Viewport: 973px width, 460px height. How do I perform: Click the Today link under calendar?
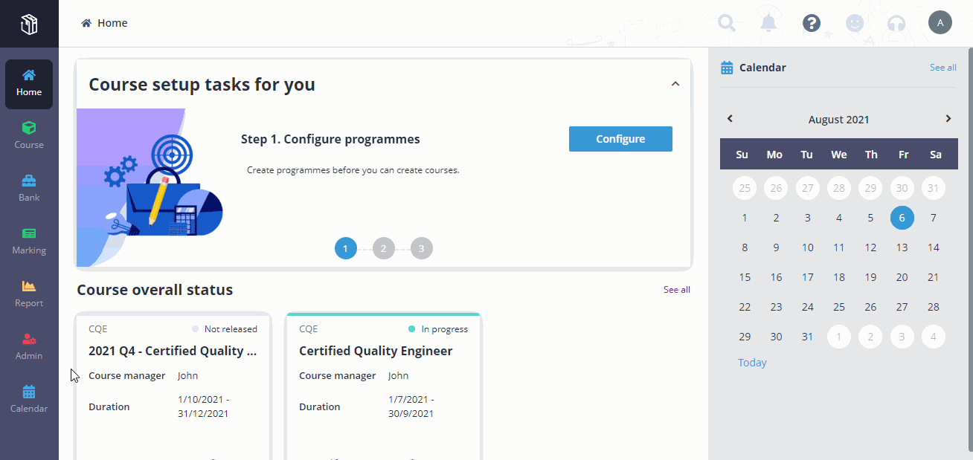click(x=752, y=363)
